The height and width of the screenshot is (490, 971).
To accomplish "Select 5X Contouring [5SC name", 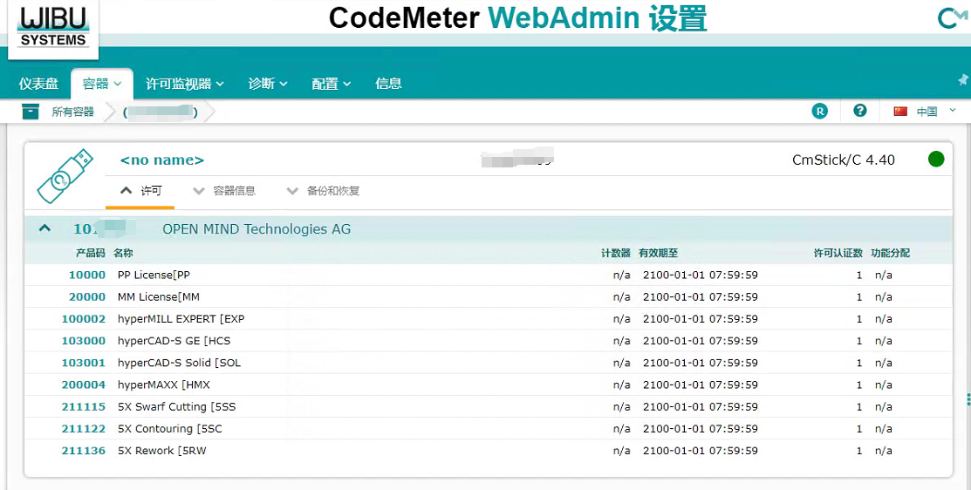I will click(x=169, y=429).
